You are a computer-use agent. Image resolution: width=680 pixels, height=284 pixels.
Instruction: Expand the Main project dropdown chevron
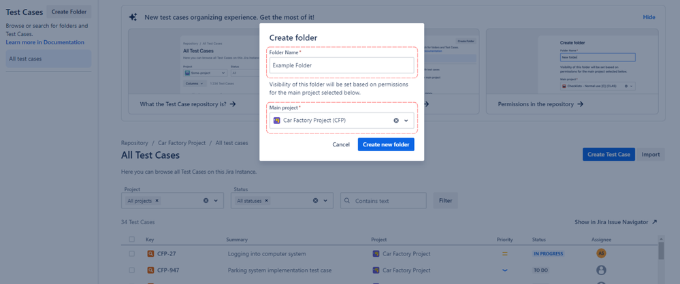point(406,121)
